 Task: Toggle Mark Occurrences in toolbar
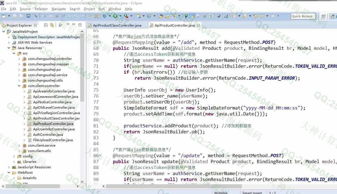pyautogui.click(x=193, y=16)
